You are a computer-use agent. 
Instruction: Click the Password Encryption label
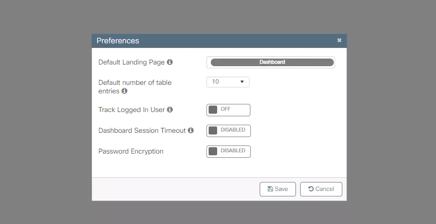coord(131,151)
